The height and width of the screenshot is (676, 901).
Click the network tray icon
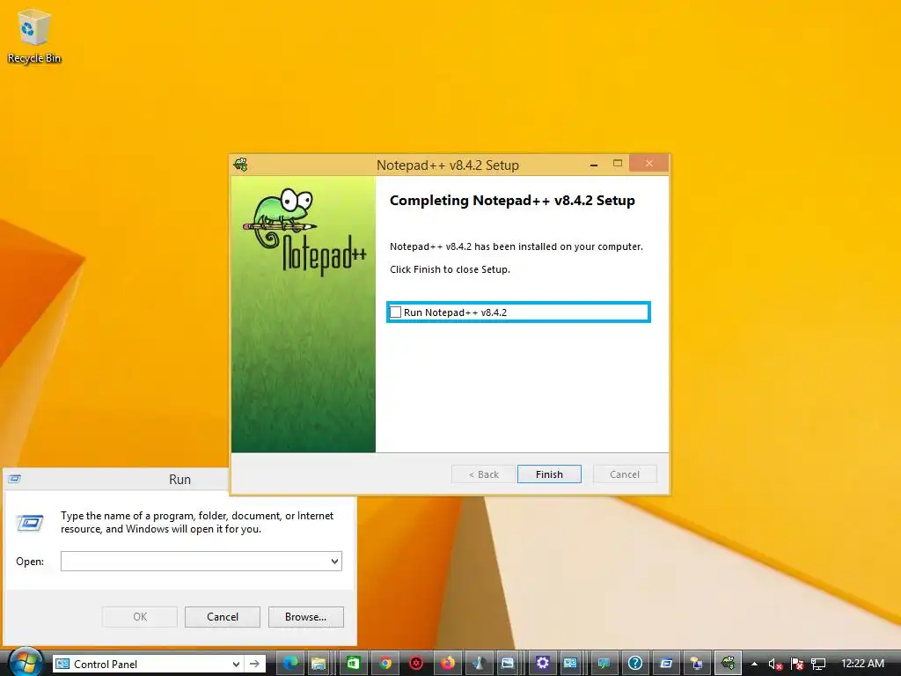click(818, 665)
